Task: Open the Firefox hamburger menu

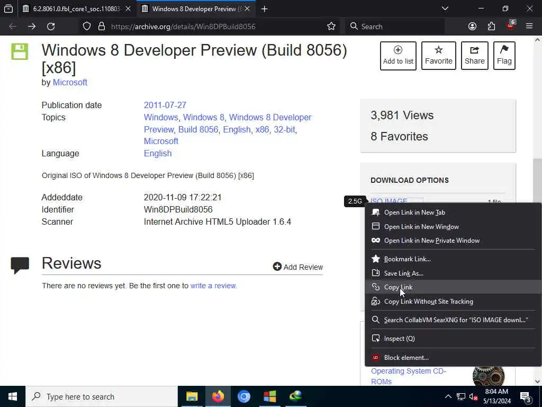Action: click(x=529, y=26)
